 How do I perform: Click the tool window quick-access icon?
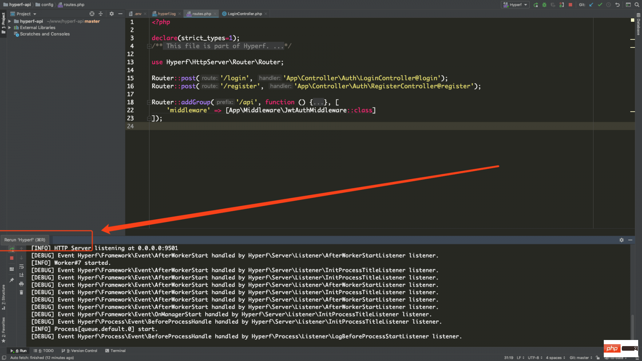click(x=4, y=358)
